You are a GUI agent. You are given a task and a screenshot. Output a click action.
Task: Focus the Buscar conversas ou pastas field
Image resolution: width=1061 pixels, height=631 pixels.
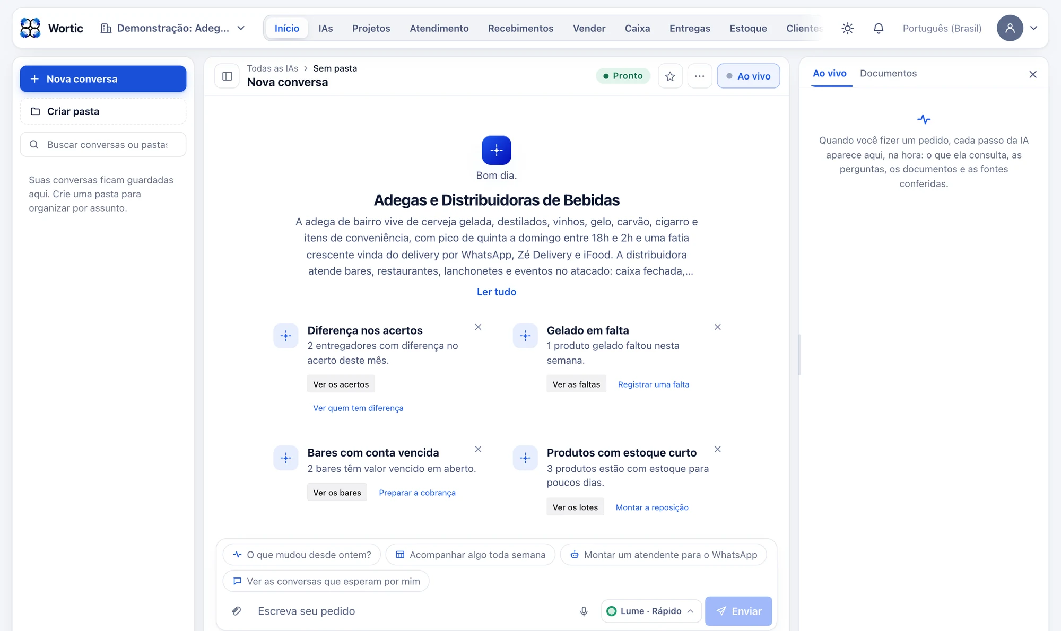click(x=103, y=144)
